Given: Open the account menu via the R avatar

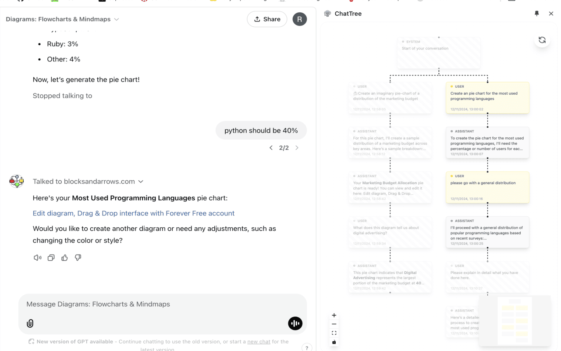Looking at the screenshot, I should (x=300, y=19).
